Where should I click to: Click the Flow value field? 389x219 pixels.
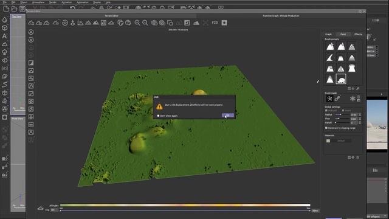coord(354,119)
